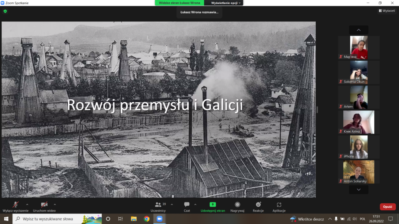Open the Aplikacje apps panel

click(279, 206)
